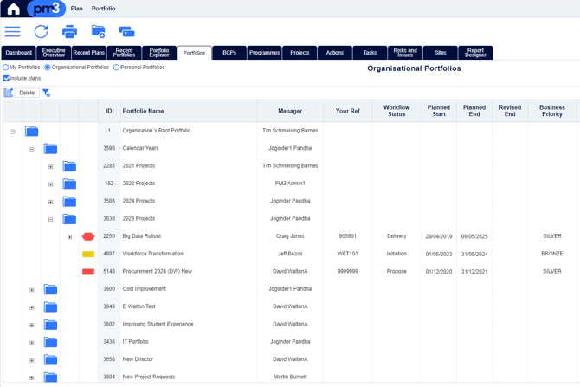Click the red hexagon status for Big Data Rollout
Viewport: 580px width, 387px height.
(88, 236)
